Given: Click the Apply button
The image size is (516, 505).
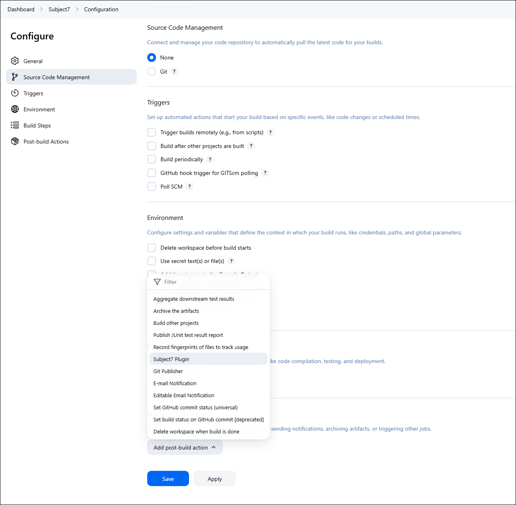Looking at the screenshot, I should click(214, 479).
